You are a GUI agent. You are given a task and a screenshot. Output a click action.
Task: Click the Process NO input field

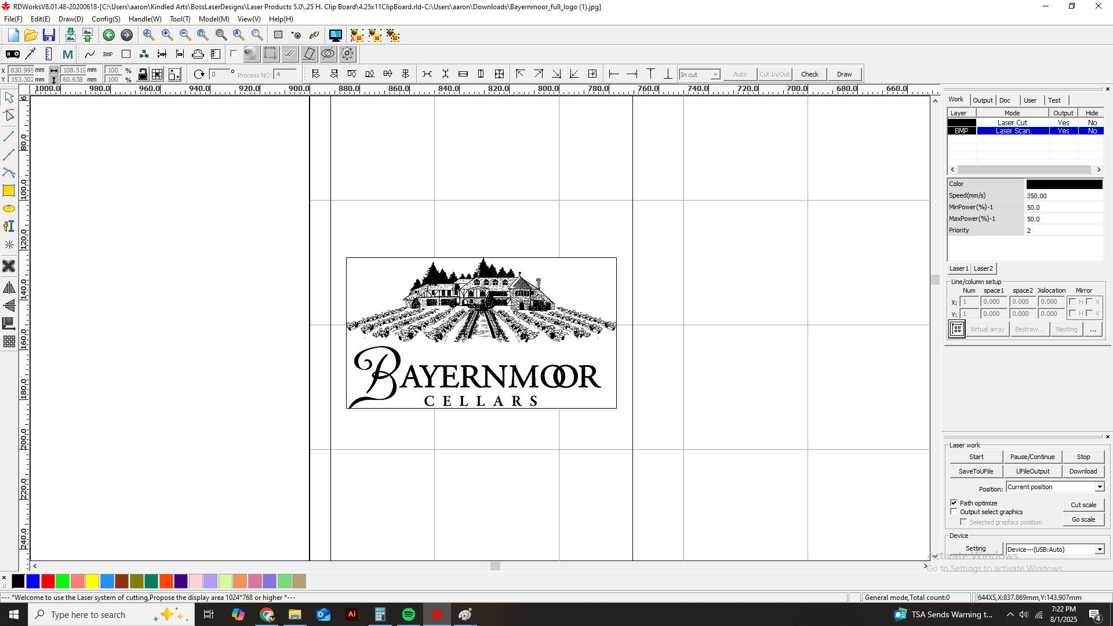click(286, 74)
